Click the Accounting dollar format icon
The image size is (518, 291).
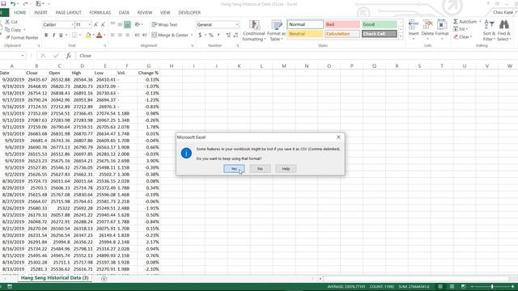pyautogui.click(x=200, y=35)
